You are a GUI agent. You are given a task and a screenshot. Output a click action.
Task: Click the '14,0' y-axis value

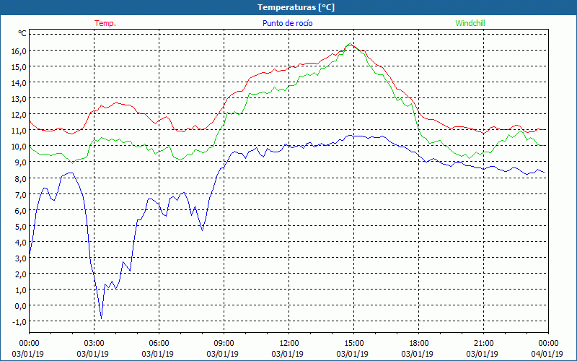click(19, 82)
